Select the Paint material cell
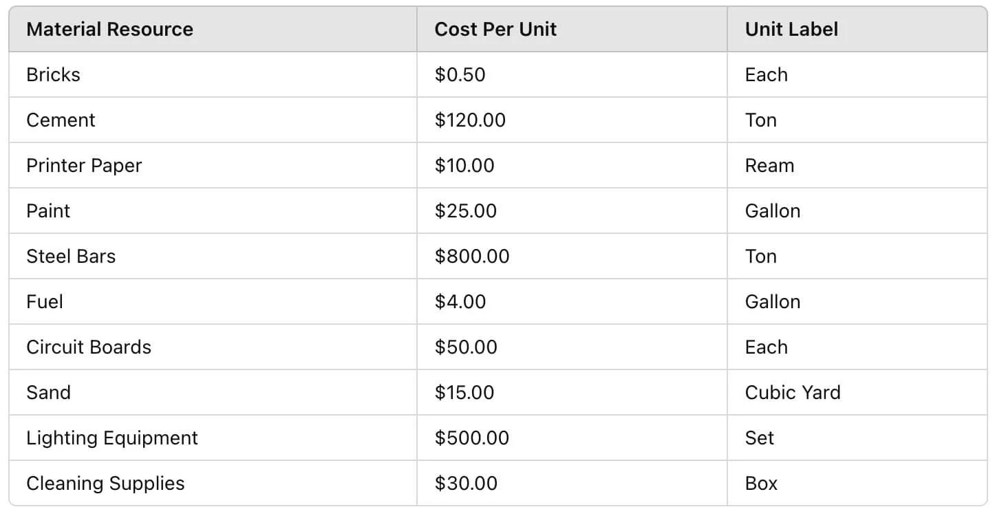995x516 pixels. coord(49,211)
